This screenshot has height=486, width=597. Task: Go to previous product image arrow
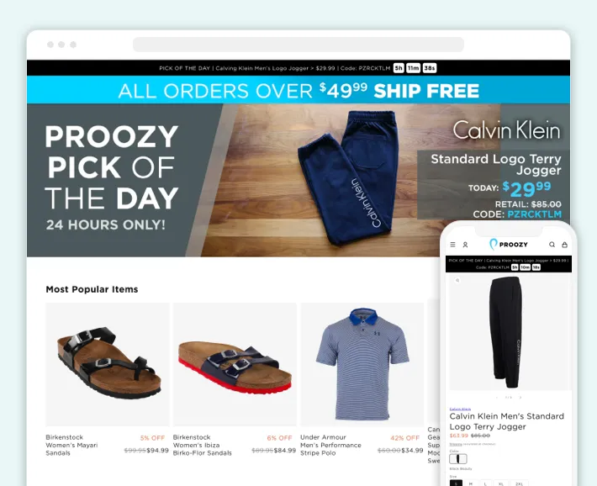pyautogui.click(x=497, y=397)
